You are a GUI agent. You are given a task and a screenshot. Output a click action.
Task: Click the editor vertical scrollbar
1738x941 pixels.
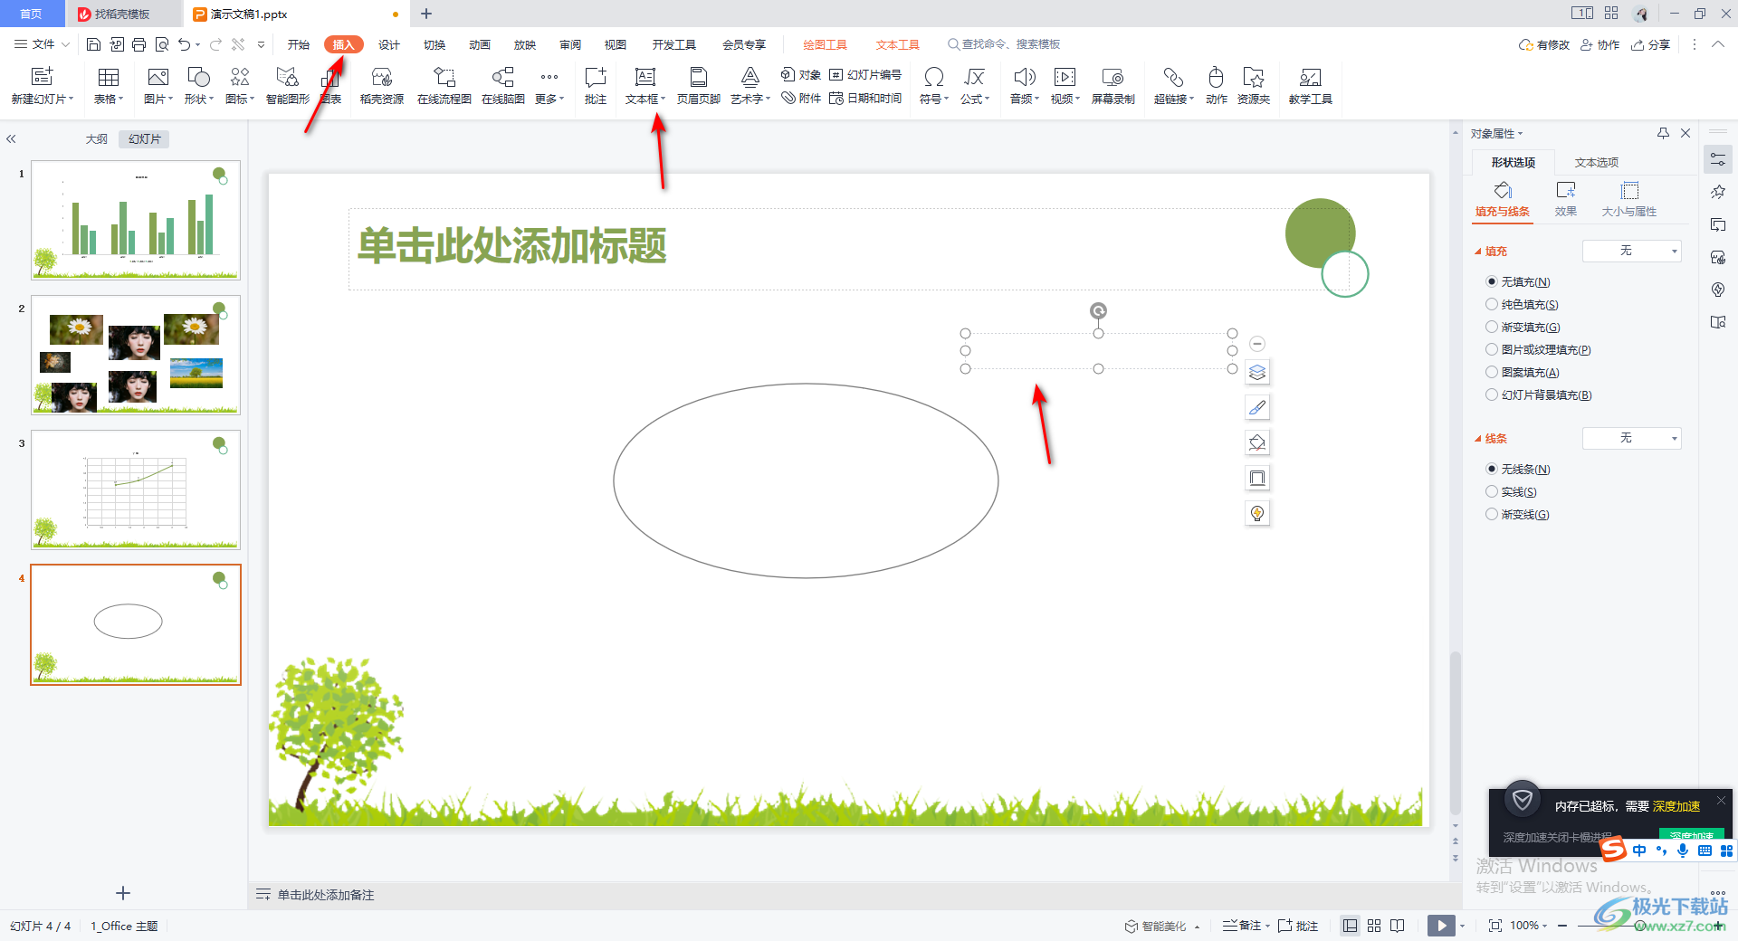coord(1455,733)
